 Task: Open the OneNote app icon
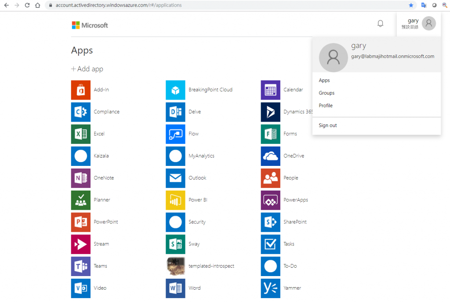coord(81,178)
